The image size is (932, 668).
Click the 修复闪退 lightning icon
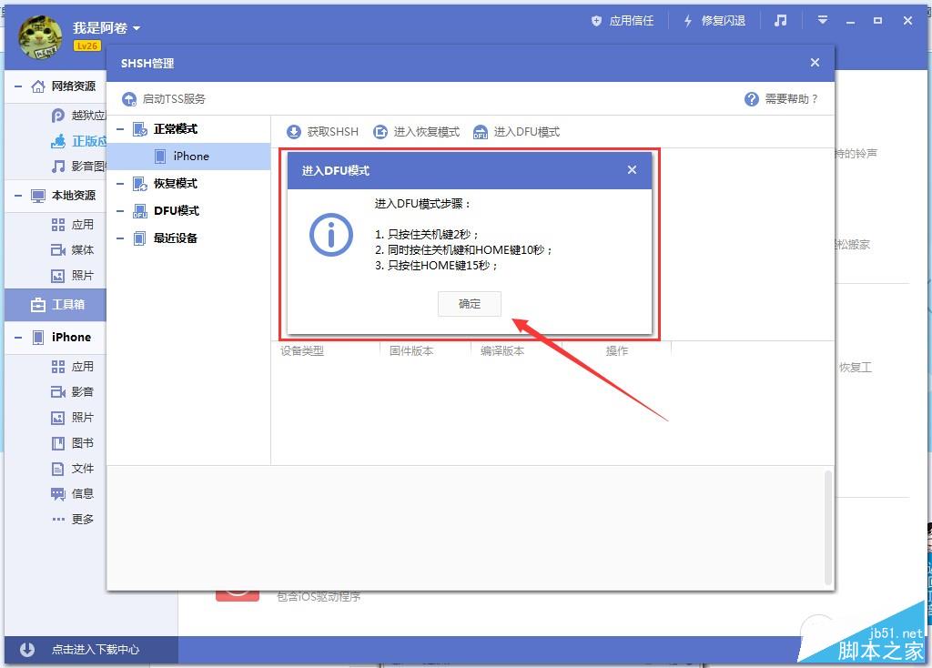coord(688,20)
